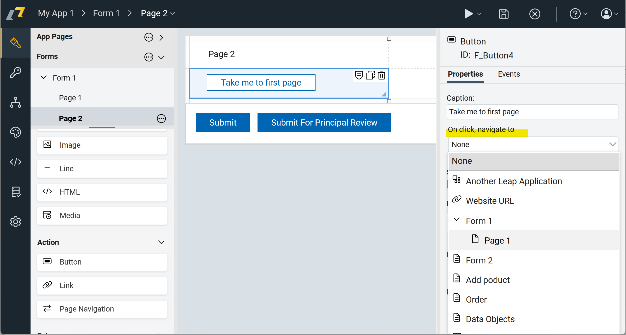Click the duplicate icon on selected button
The width and height of the screenshot is (626, 335).
point(370,75)
